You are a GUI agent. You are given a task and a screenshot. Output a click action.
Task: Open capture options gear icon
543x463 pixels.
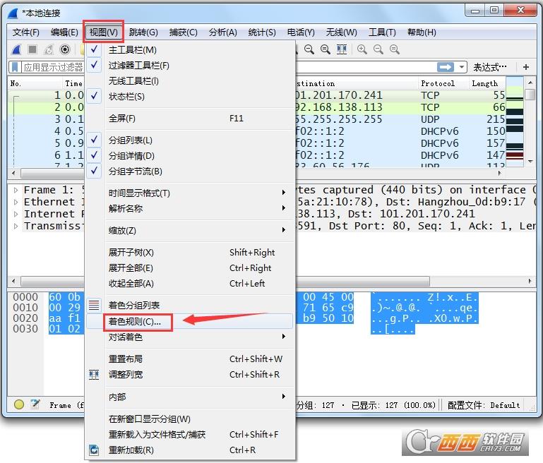[x=65, y=50]
